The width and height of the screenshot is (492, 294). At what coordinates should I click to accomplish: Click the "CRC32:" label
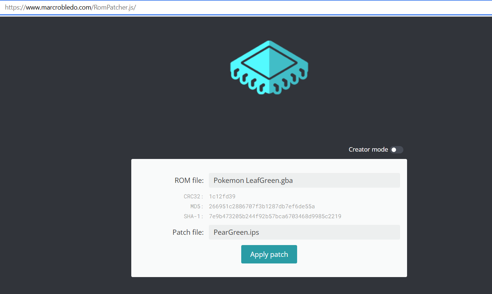coord(193,196)
